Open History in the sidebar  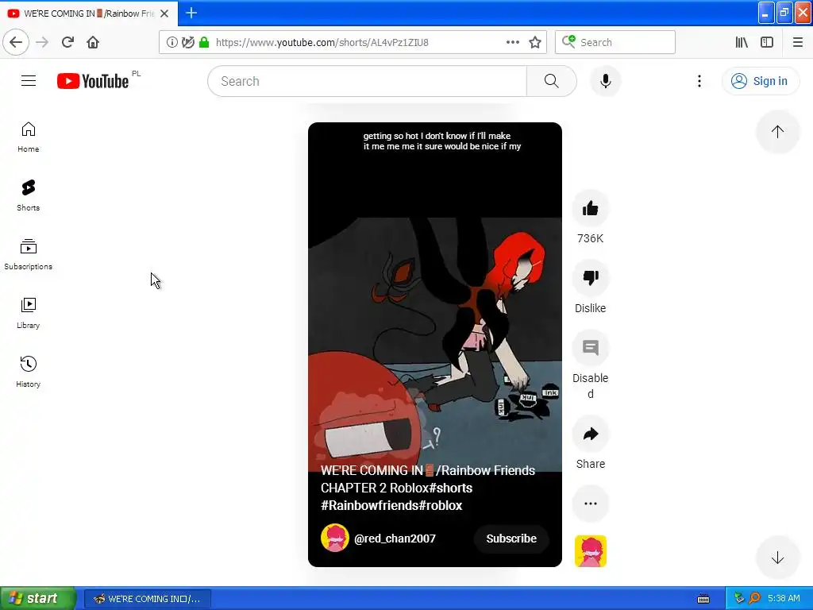(28, 373)
